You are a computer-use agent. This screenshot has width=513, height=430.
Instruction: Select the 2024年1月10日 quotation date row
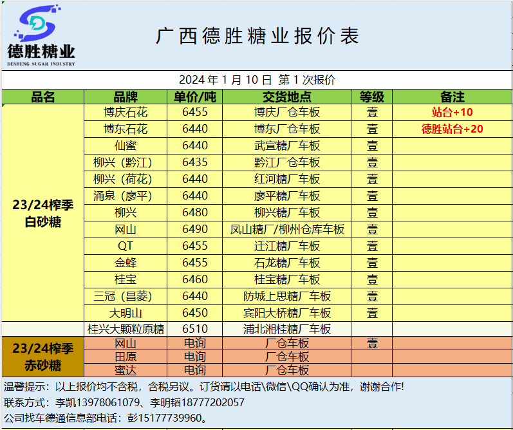(257, 80)
